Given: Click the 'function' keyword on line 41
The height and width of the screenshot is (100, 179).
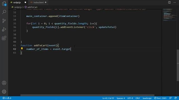Looking at the screenshot, I should point(26,45).
